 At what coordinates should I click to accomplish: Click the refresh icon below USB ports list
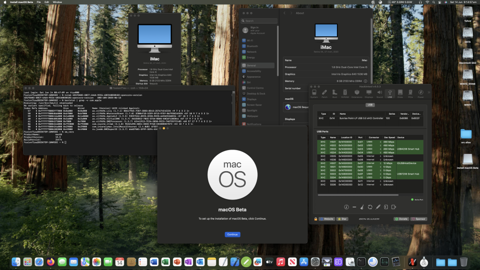click(370, 207)
